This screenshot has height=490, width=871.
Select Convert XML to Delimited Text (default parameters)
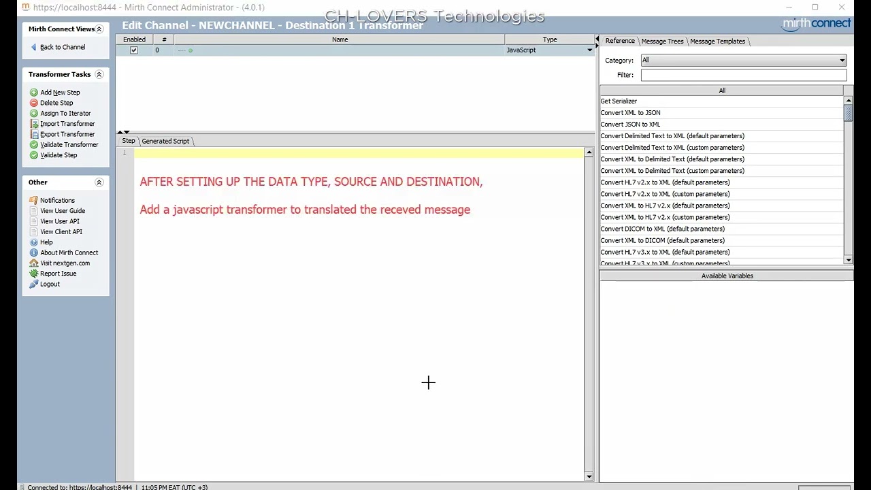721,159
